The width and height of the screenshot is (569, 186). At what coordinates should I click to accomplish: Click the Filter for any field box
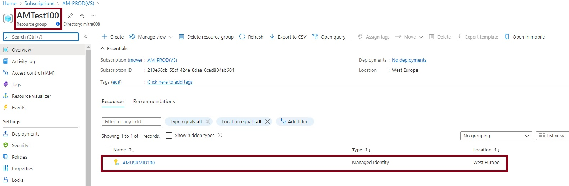click(x=131, y=121)
